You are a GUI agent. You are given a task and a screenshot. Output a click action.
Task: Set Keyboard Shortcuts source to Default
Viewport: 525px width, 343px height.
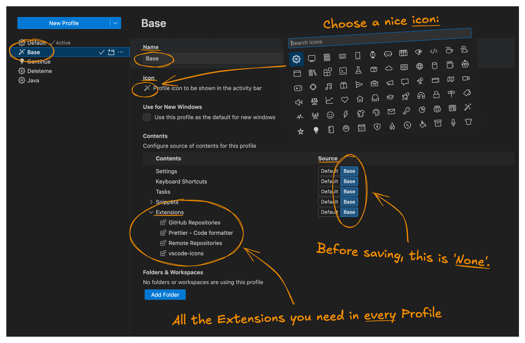click(x=329, y=182)
